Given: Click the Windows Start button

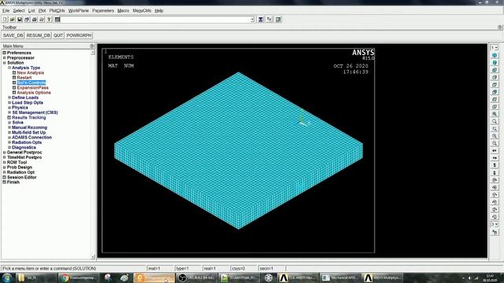Looking at the screenshot, I should [x=7, y=277].
